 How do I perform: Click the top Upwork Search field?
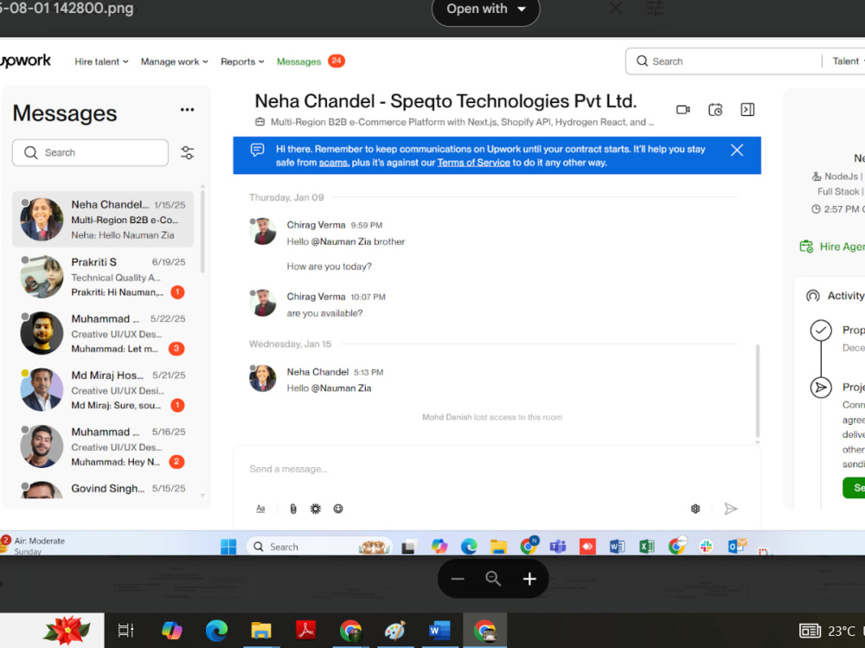(722, 61)
